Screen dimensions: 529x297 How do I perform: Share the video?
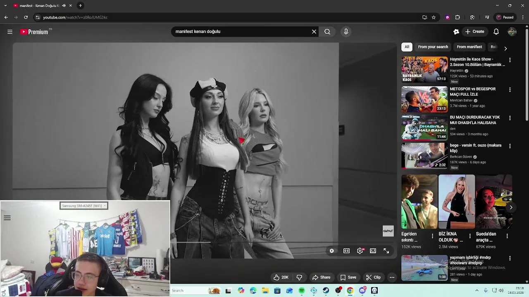pyautogui.click(x=321, y=277)
